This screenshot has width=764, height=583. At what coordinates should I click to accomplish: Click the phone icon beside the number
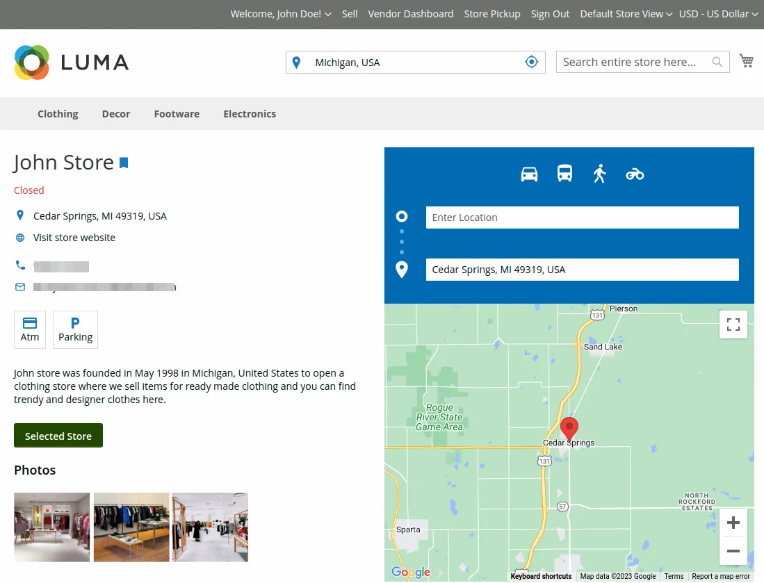point(20,264)
